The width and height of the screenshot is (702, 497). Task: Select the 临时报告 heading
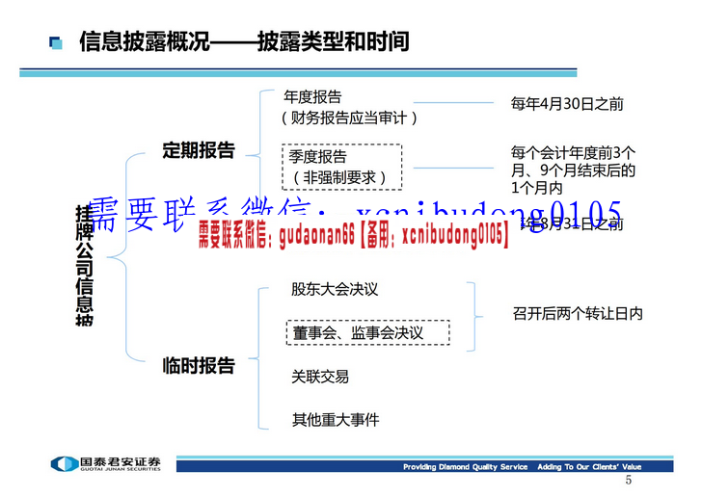[x=199, y=365]
